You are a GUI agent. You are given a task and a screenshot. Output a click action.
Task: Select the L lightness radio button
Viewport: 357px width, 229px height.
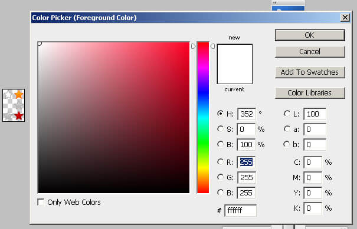[287, 114]
